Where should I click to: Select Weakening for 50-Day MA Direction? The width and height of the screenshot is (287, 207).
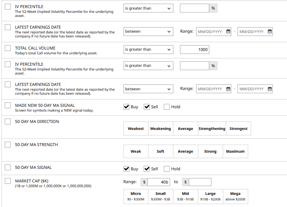point(161,128)
